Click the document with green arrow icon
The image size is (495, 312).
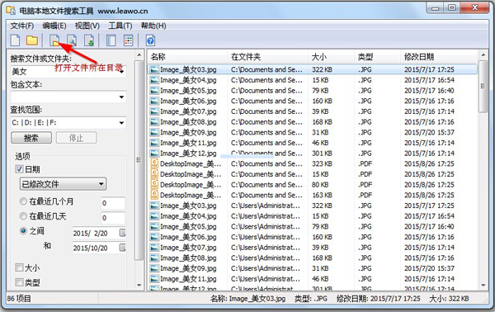tap(89, 40)
